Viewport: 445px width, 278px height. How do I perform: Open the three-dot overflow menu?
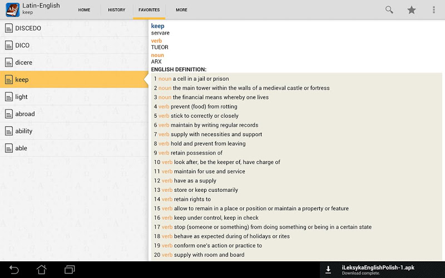pos(434,10)
